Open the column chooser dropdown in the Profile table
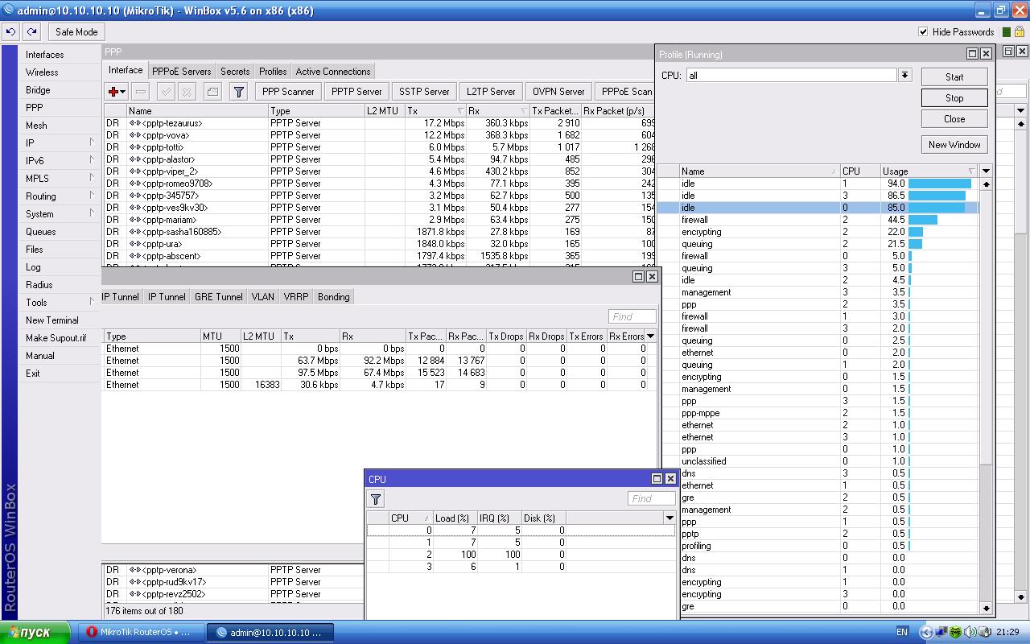Screen dimensions: 1030x644 986,171
